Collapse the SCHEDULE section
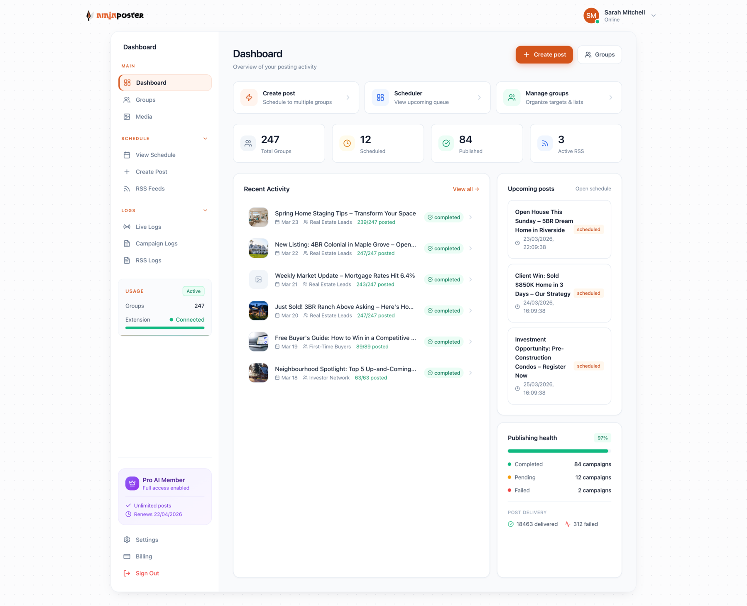This screenshot has width=747, height=606. 205,138
